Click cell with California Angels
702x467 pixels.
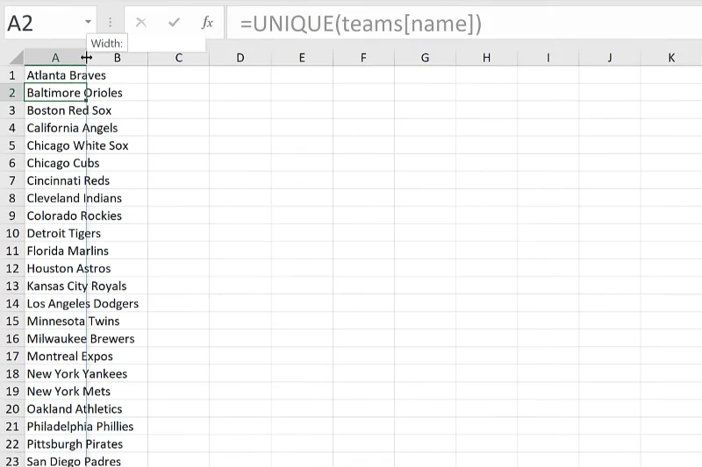tap(55, 128)
